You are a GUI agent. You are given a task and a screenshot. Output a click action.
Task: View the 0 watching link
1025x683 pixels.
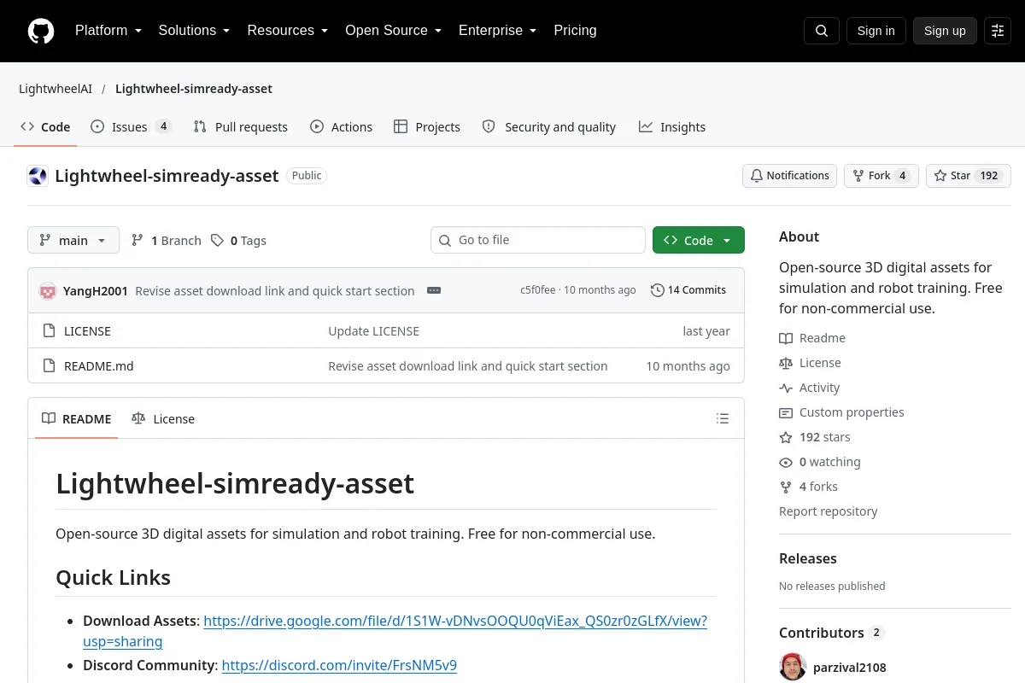click(820, 462)
